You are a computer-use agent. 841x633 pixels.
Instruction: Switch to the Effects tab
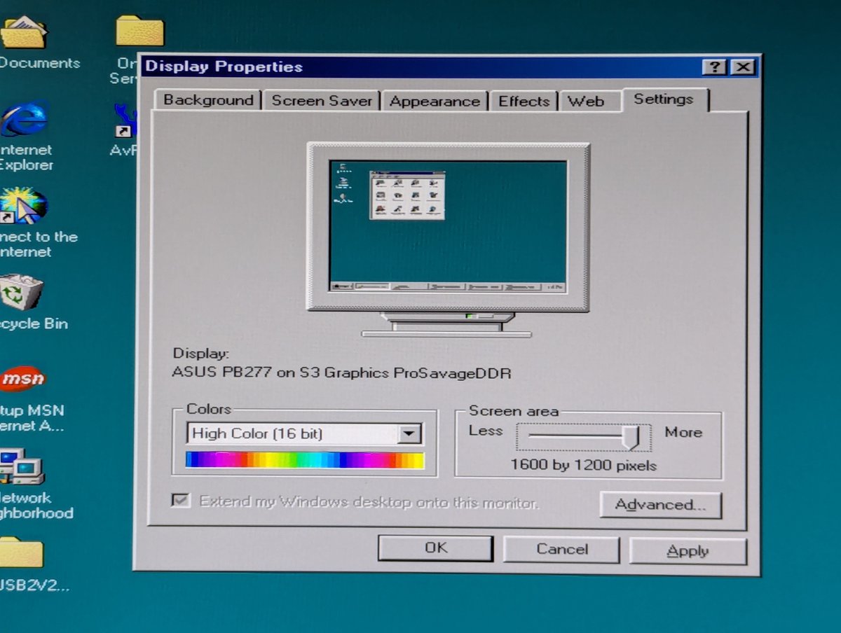pos(524,102)
